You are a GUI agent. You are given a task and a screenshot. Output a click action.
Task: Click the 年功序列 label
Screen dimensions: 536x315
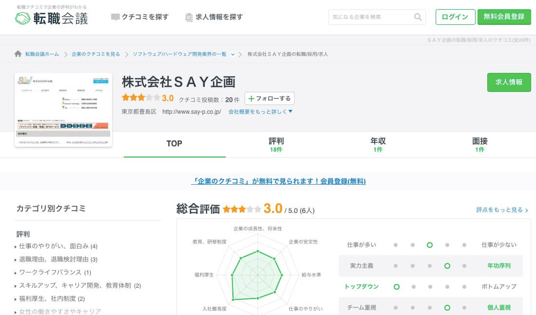pyautogui.click(x=499, y=266)
